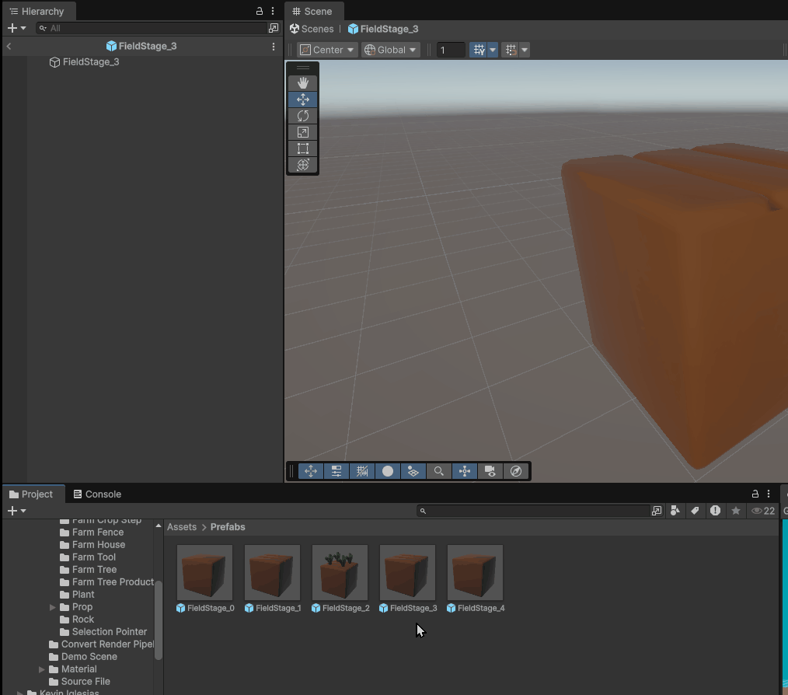Image resolution: width=788 pixels, height=695 pixels.
Task: Click Assets in the Project breadcrumb path
Action: [182, 527]
